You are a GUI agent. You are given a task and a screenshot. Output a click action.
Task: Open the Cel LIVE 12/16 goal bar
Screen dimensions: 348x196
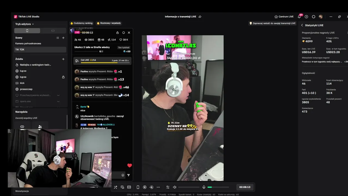click(x=102, y=61)
